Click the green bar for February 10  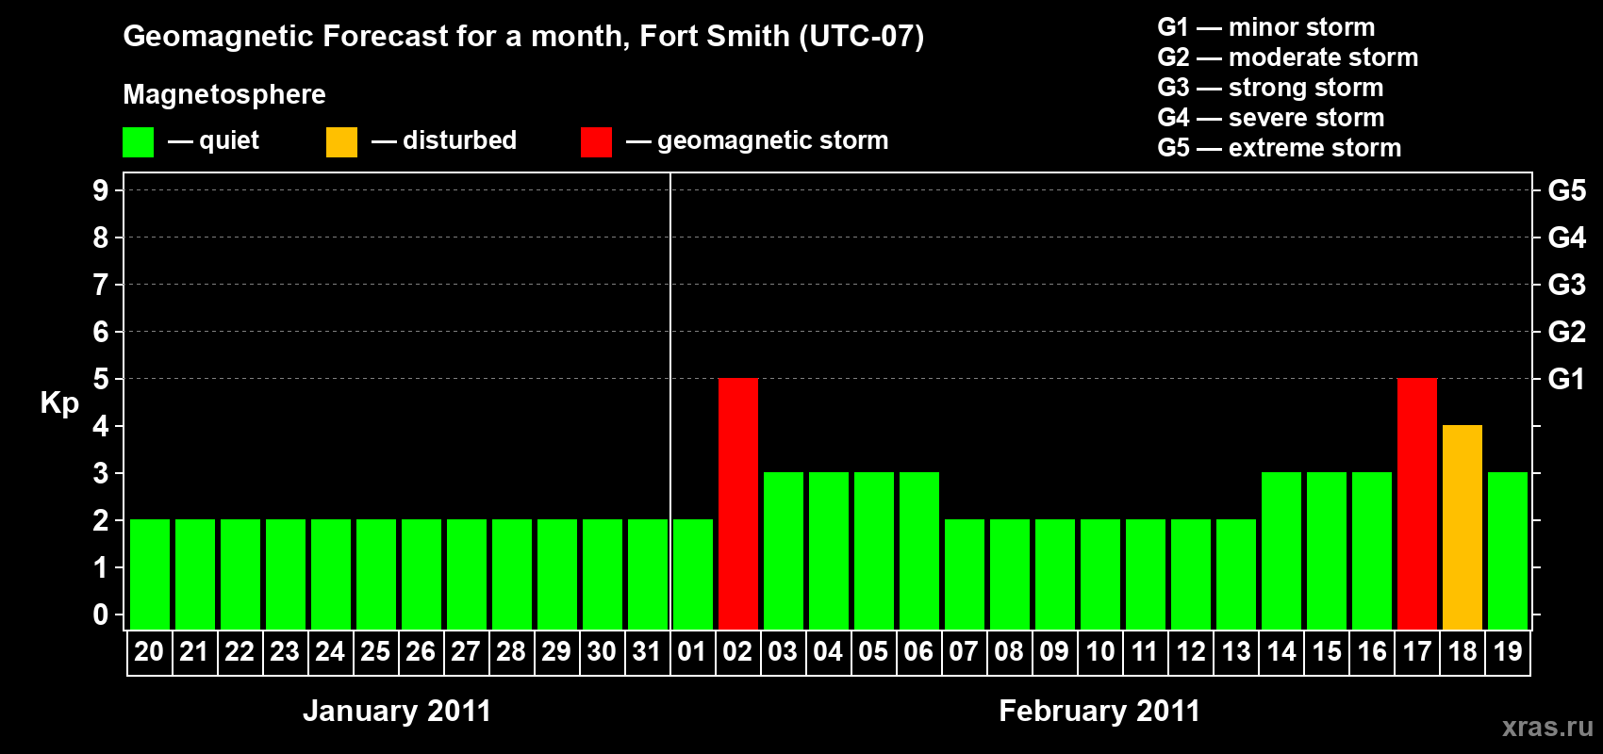pyautogui.click(x=1100, y=574)
